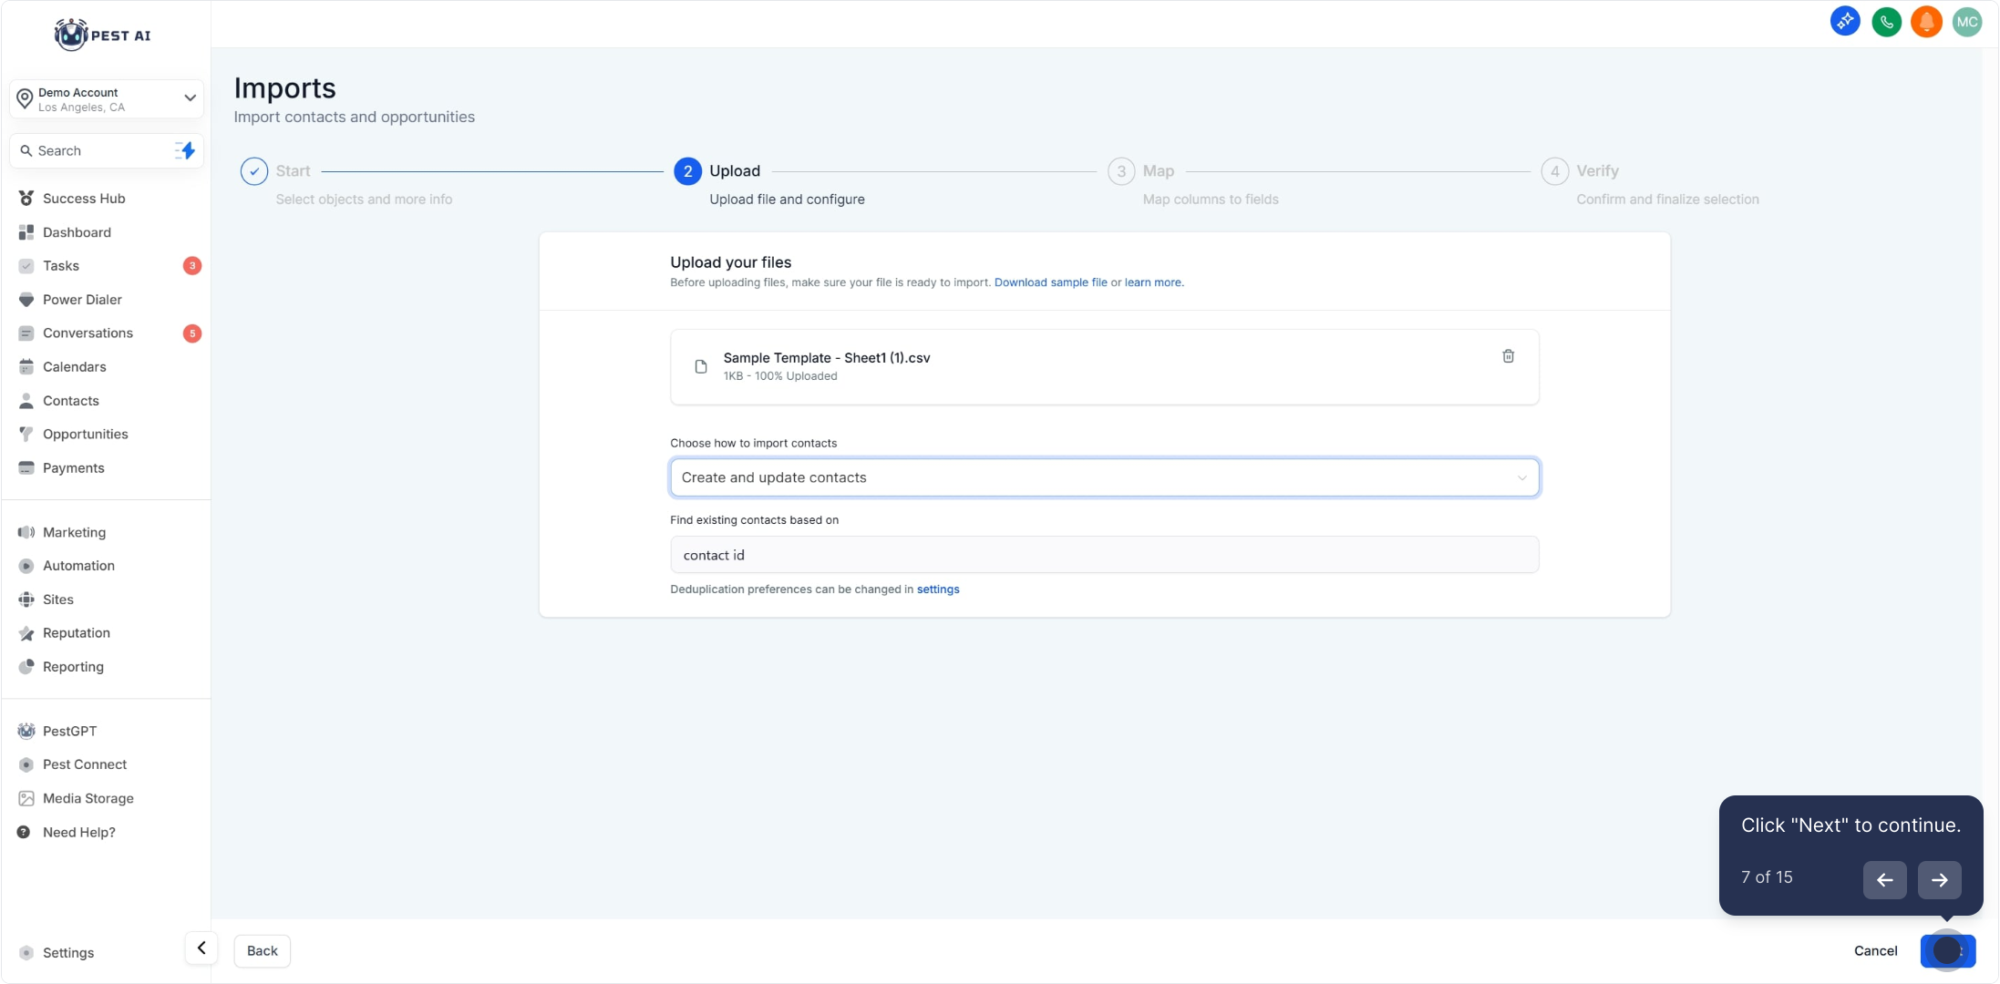Click the Cancel button
The height and width of the screenshot is (984, 2000).
tap(1875, 951)
